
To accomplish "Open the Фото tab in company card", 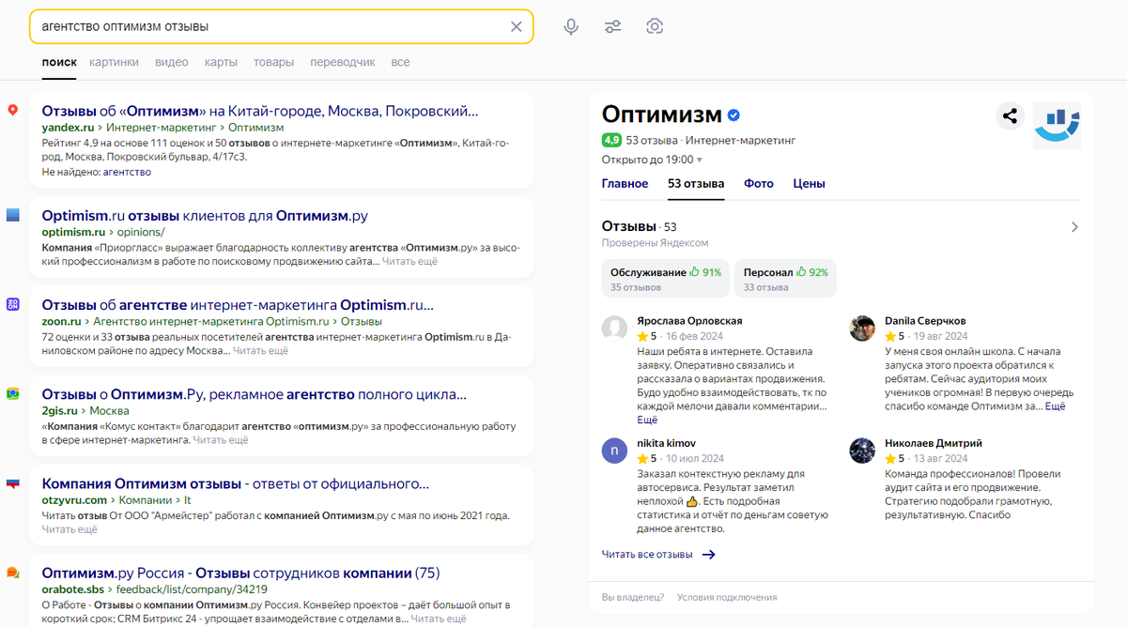I will (x=759, y=184).
